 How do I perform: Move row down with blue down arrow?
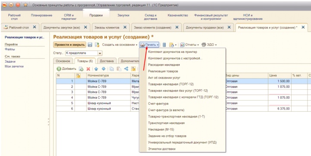point(103,69)
